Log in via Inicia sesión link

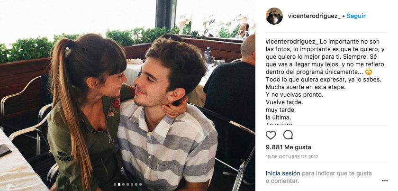(283, 173)
